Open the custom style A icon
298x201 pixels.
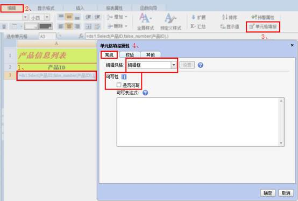pos(171,18)
